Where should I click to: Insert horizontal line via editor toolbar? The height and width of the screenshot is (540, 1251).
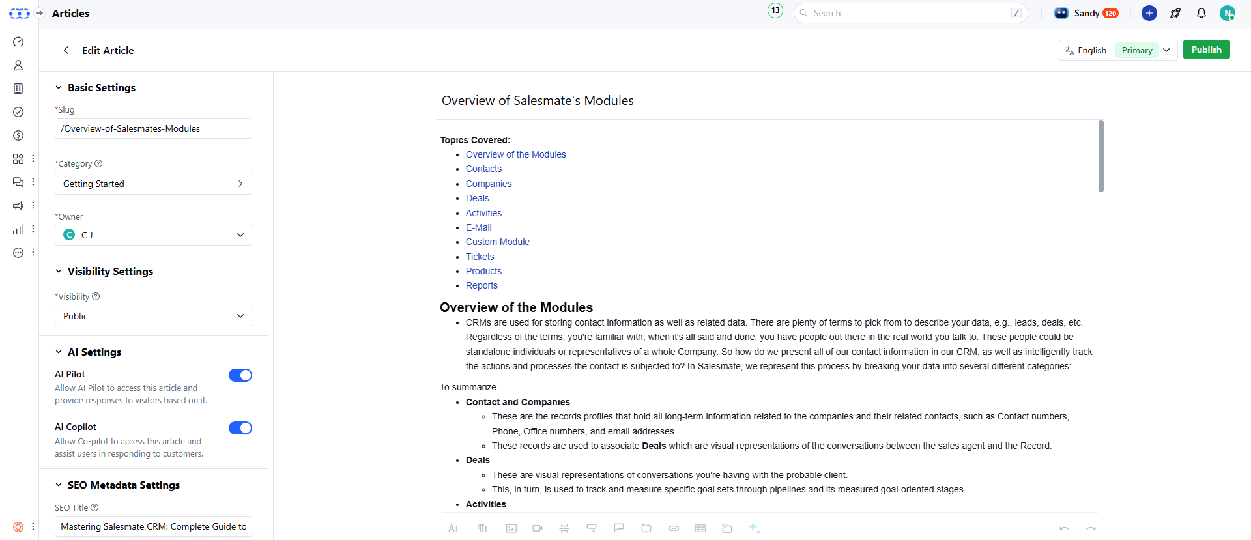point(564,528)
